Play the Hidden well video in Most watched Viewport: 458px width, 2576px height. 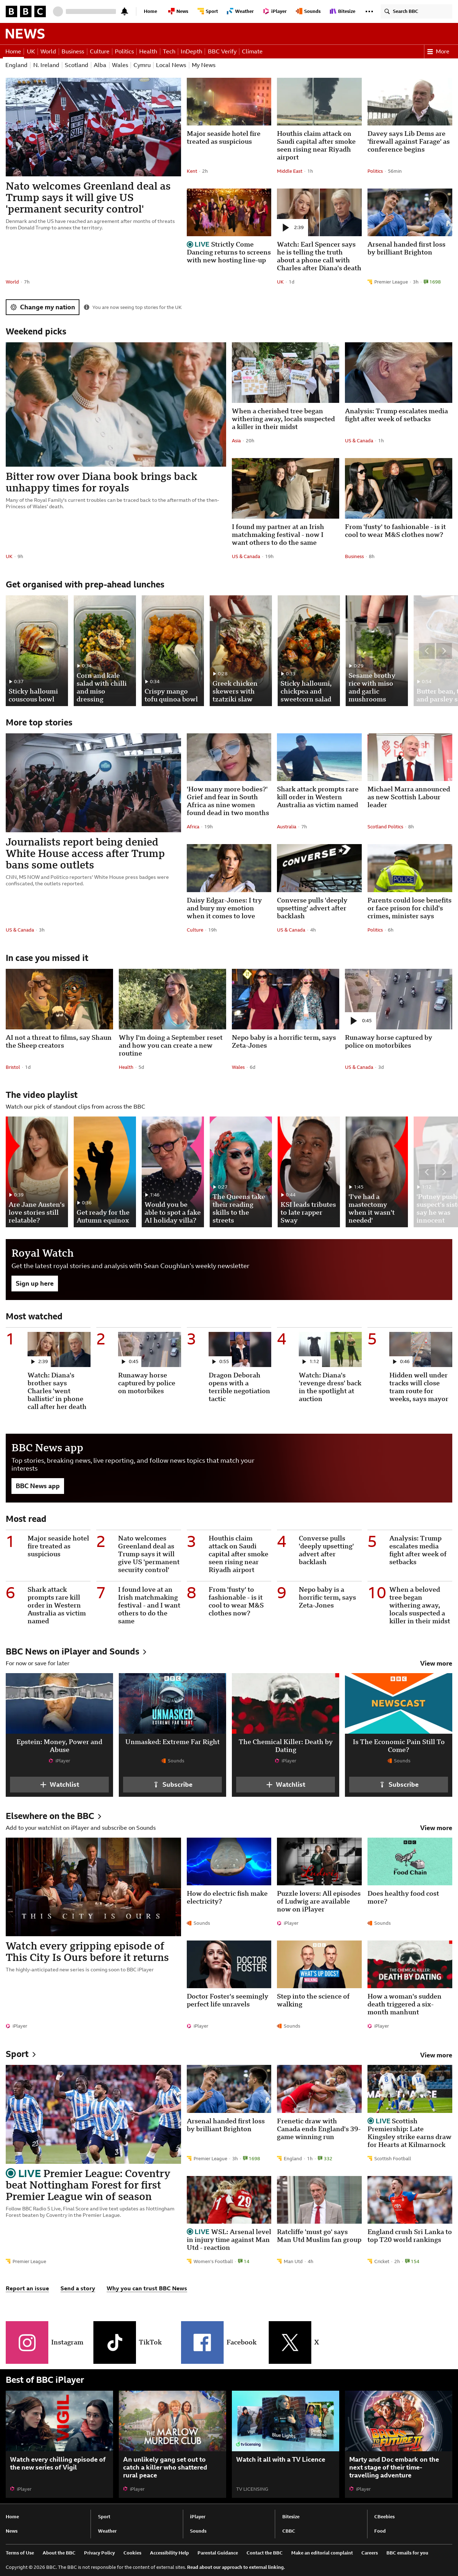point(401,1361)
